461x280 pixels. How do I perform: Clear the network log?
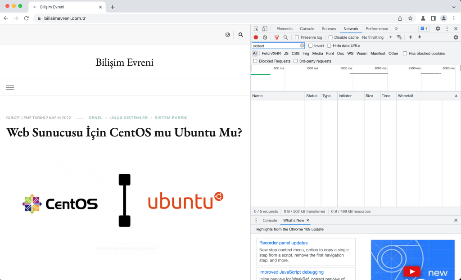[x=265, y=37]
